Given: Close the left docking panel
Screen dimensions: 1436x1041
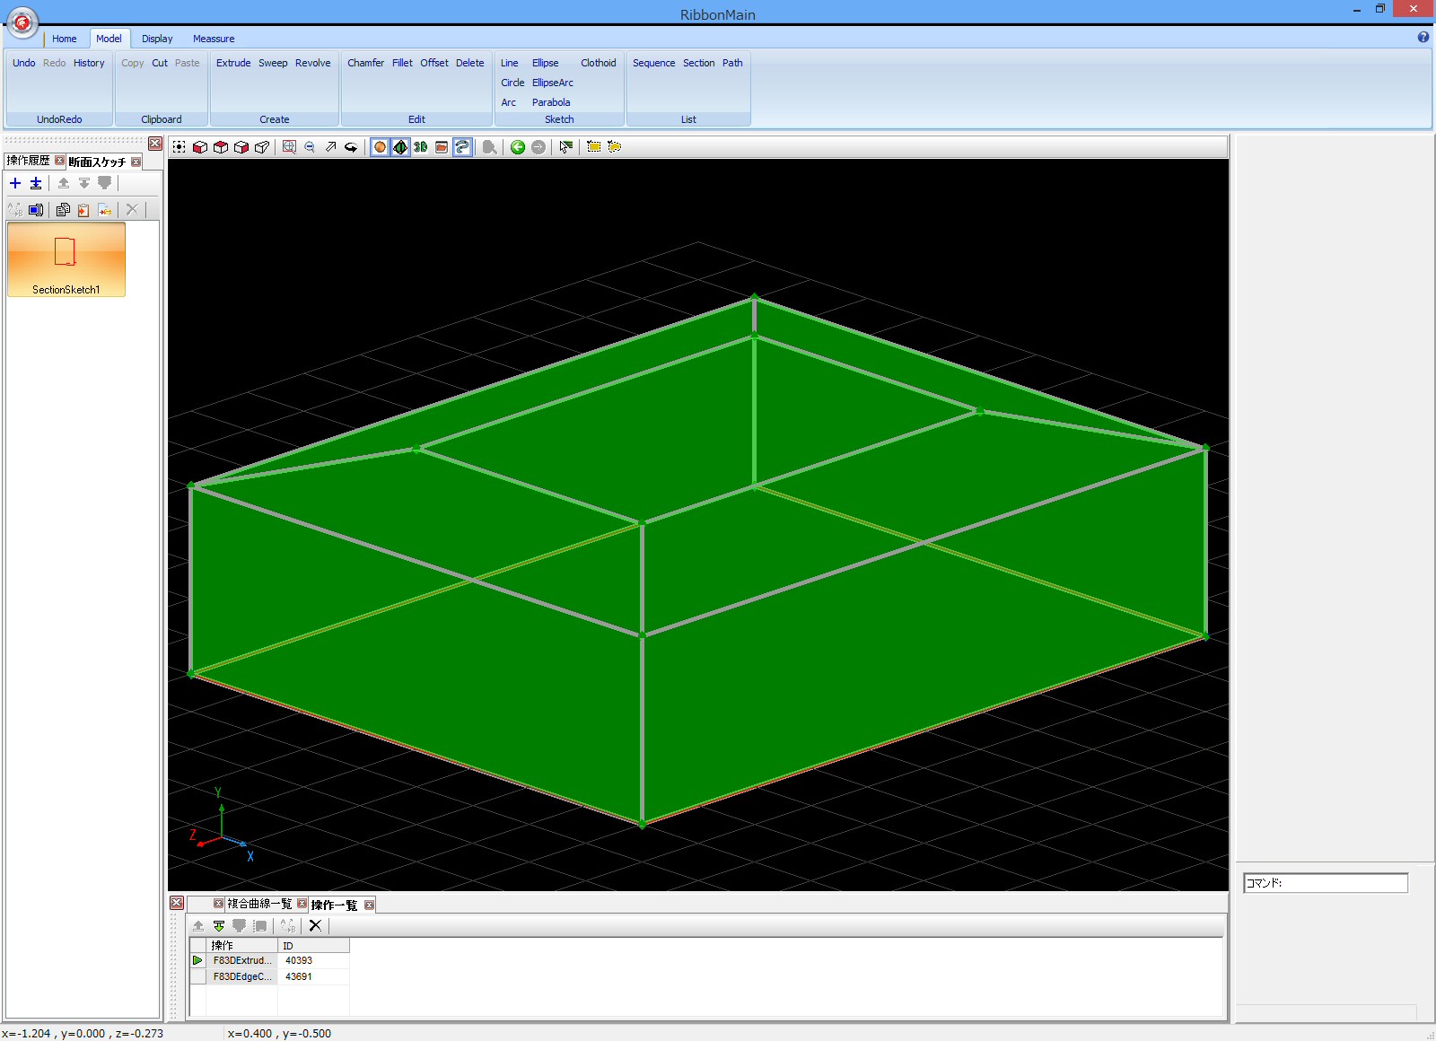Looking at the screenshot, I should (x=155, y=144).
